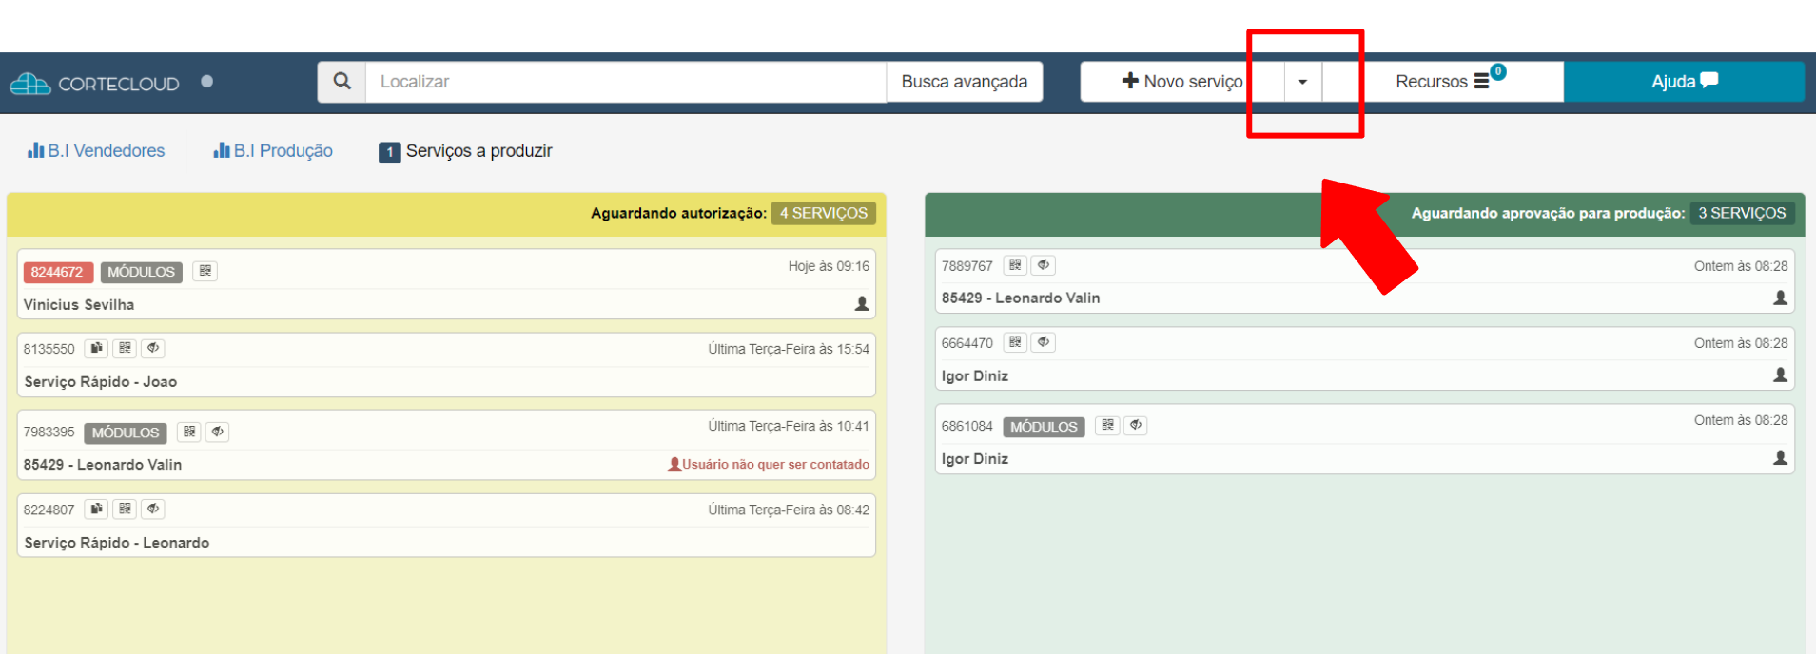Open the Vinicius Sevilha service
Screen dimensions: 1816x654
coord(79,305)
